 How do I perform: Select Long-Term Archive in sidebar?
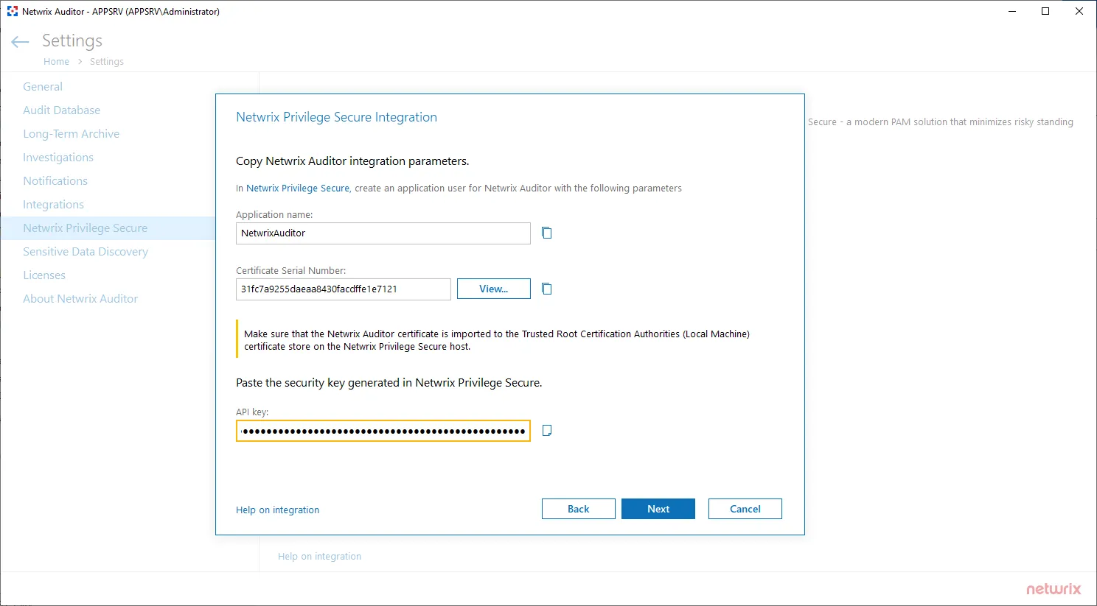(x=72, y=134)
